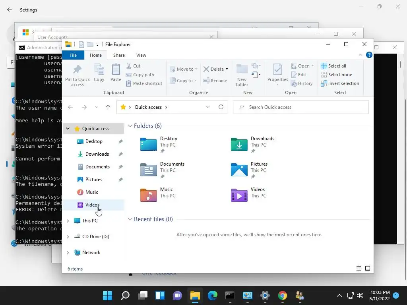Open the address bar history dropdown
Image resolution: width=407 pixels, height=305 pixels.
coord(208,107)
